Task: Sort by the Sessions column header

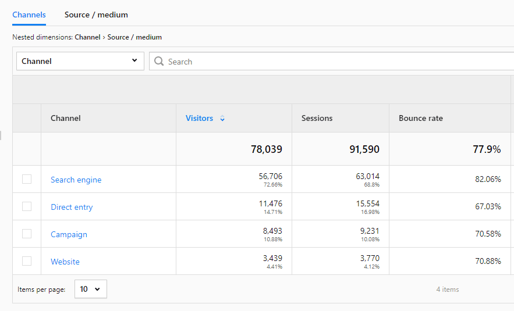Action: [x=317, y=118]
